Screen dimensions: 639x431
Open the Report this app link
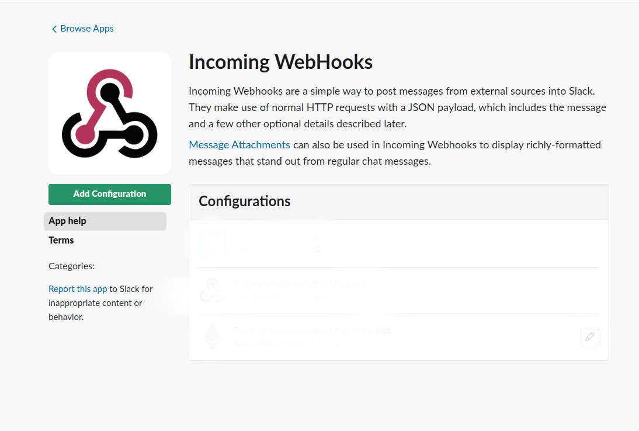click(78, 289)
